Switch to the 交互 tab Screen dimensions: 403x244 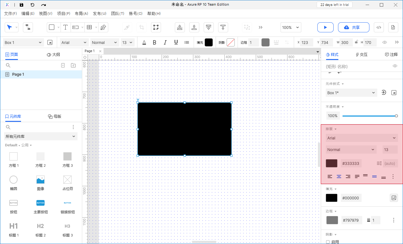point(361,55)
